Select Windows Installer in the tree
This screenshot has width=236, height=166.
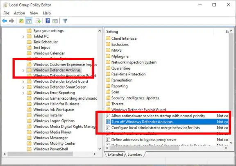tap(45, 115)
